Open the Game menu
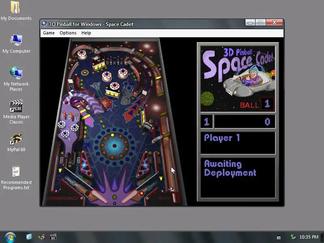The height and width of the screenshot is (243, 324). (x=49, y=33)
